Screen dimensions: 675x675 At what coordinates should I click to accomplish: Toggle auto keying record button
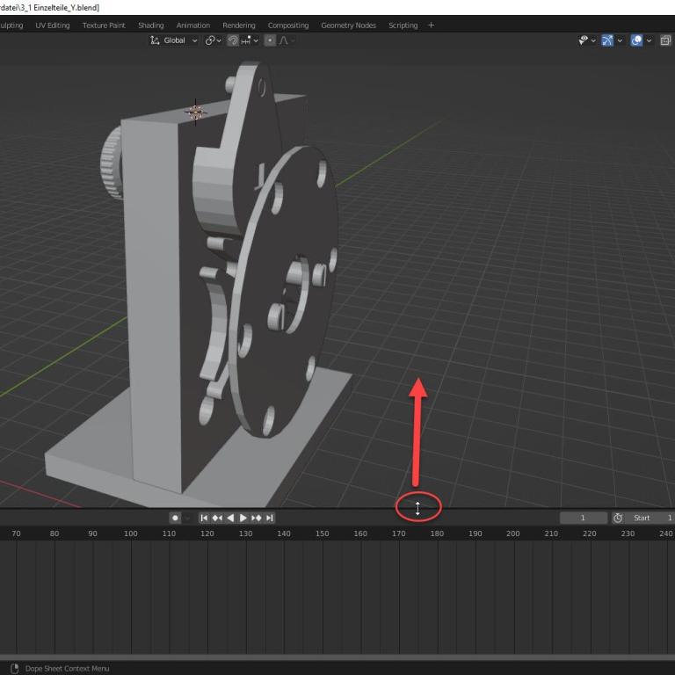pos(175,519)
